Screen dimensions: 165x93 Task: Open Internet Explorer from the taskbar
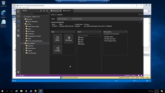pos(16,91)
